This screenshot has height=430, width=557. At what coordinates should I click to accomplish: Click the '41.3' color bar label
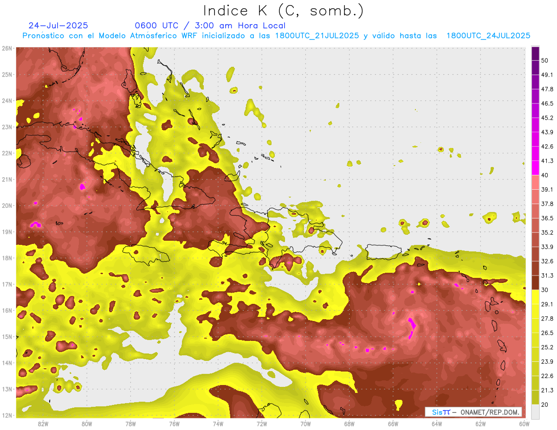(x=547, y=161)
